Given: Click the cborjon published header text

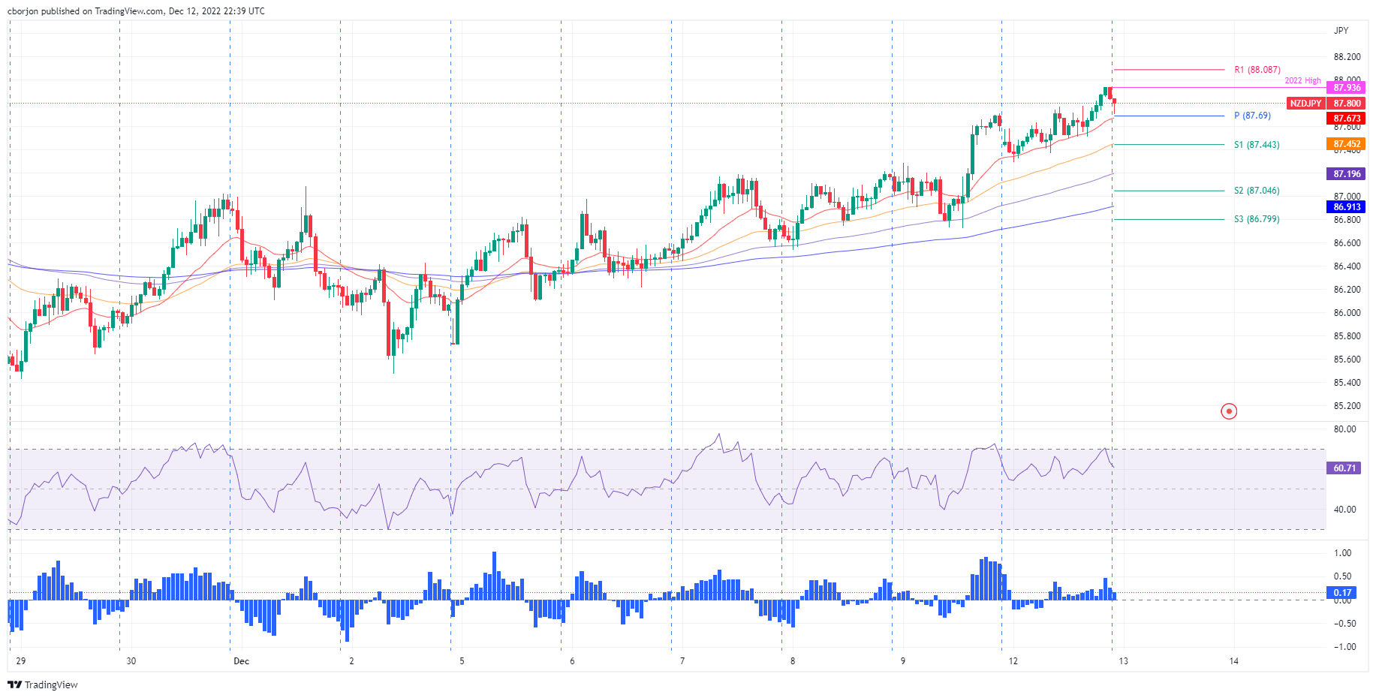Looking at the screenshot, I should click(x=136, y=11).
